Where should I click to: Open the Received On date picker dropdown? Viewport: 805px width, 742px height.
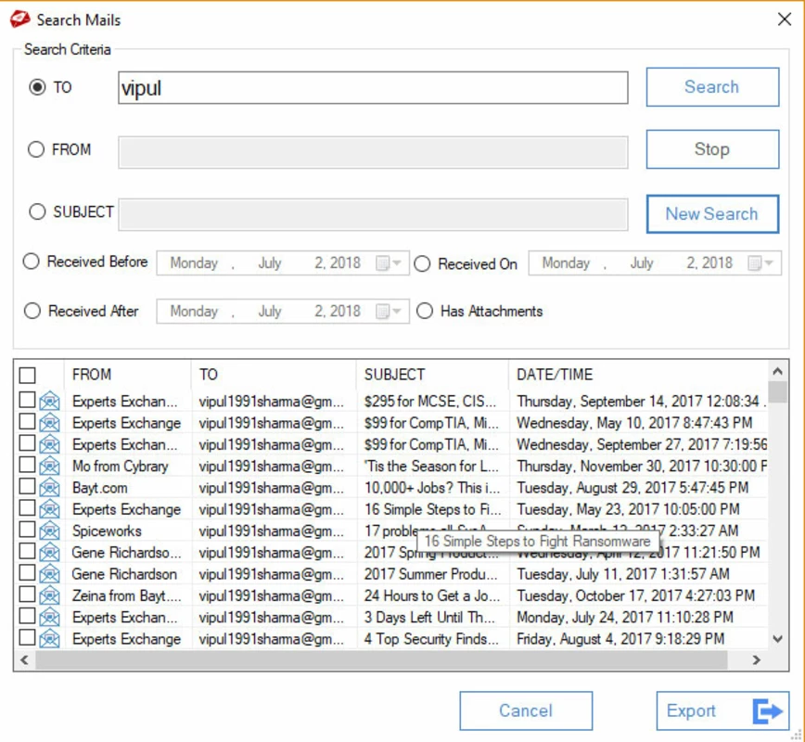click(761, 262)
